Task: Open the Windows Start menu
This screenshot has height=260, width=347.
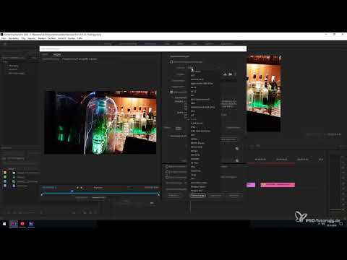Action: (4, 224)
